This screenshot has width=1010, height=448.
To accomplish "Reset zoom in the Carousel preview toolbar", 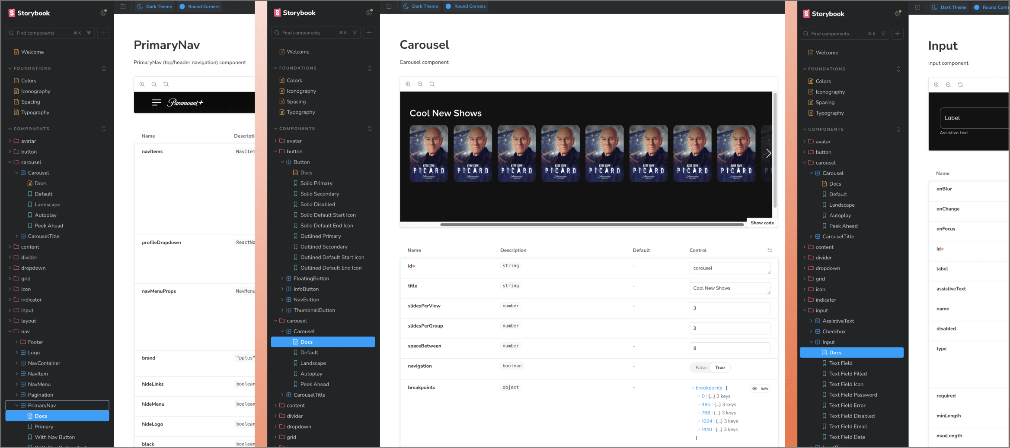I will click(x=432, y=84).
